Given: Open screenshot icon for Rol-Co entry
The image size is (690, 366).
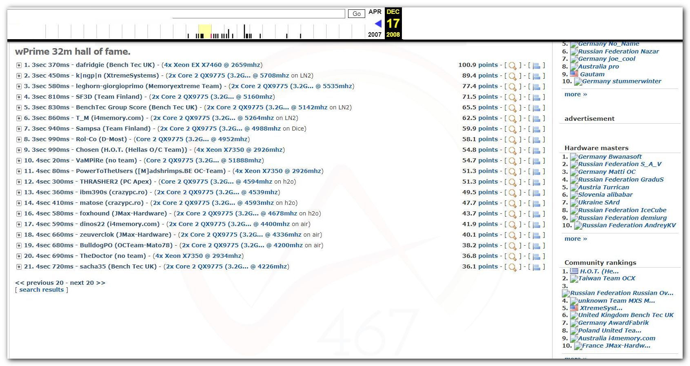Looking at the screenshot, I should pyautogui.click(x=537, y=140).
